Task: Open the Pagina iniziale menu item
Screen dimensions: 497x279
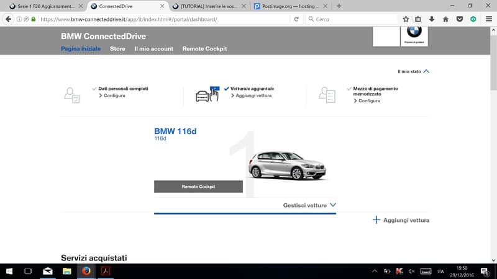Action: point(81,49)
